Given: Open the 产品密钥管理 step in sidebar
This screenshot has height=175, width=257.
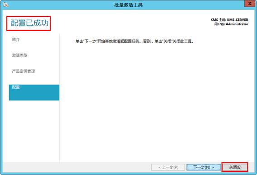Looking at the screenshot, I should click(24, 71).
